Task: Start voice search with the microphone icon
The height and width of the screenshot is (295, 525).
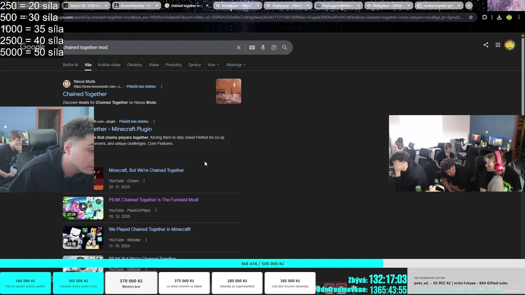Action: pyautogui.click(x=263, y=48)
